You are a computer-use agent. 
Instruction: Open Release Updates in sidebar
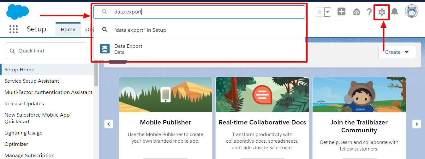24,103
